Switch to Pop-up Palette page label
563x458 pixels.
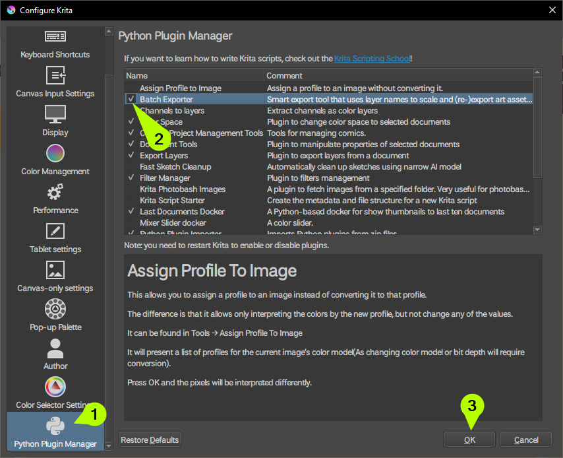tap(55, 327)
